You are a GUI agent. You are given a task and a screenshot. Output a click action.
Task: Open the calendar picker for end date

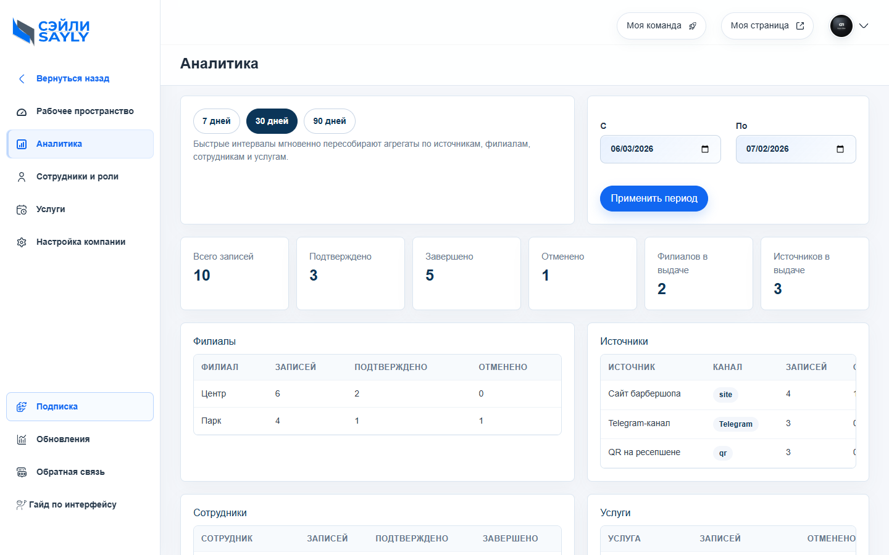coord(840,149)
